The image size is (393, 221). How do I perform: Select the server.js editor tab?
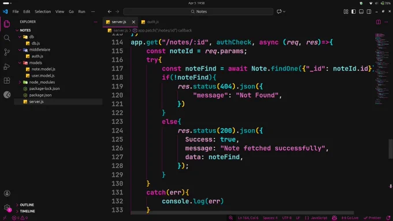pos(119,22)
